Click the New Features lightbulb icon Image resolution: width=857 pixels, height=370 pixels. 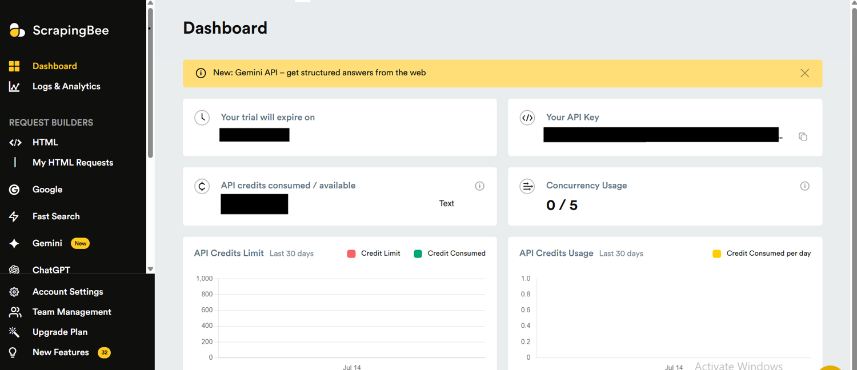point(13,352)
